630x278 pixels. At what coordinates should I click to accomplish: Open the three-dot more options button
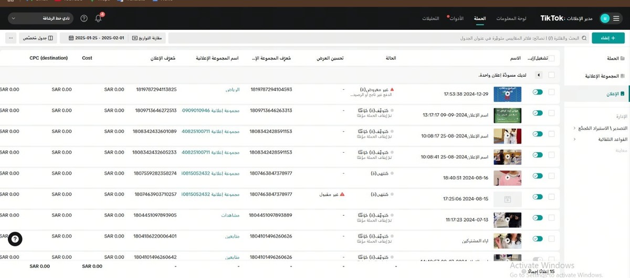point(10,38)
